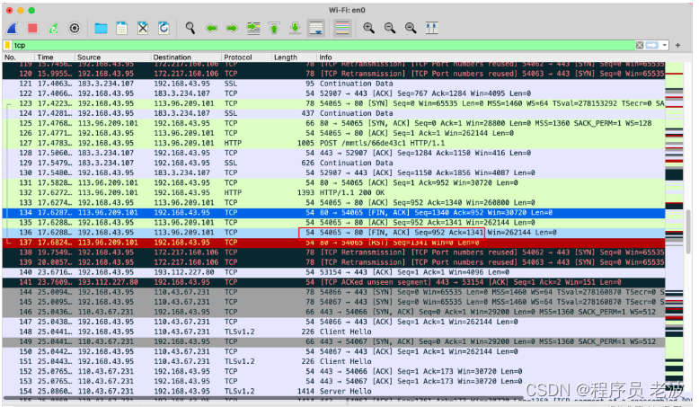Sort by the Destination column header
Screen dimensions: 699x407
[x=186, y=58]
